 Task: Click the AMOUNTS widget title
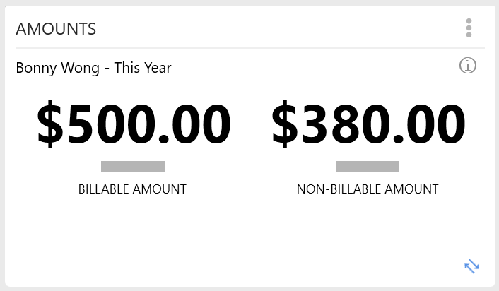coord(56,29)
